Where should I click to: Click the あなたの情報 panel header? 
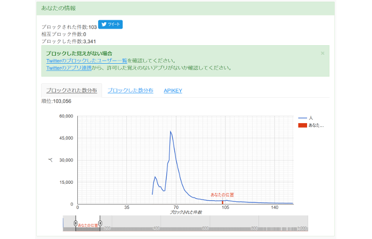59,8
